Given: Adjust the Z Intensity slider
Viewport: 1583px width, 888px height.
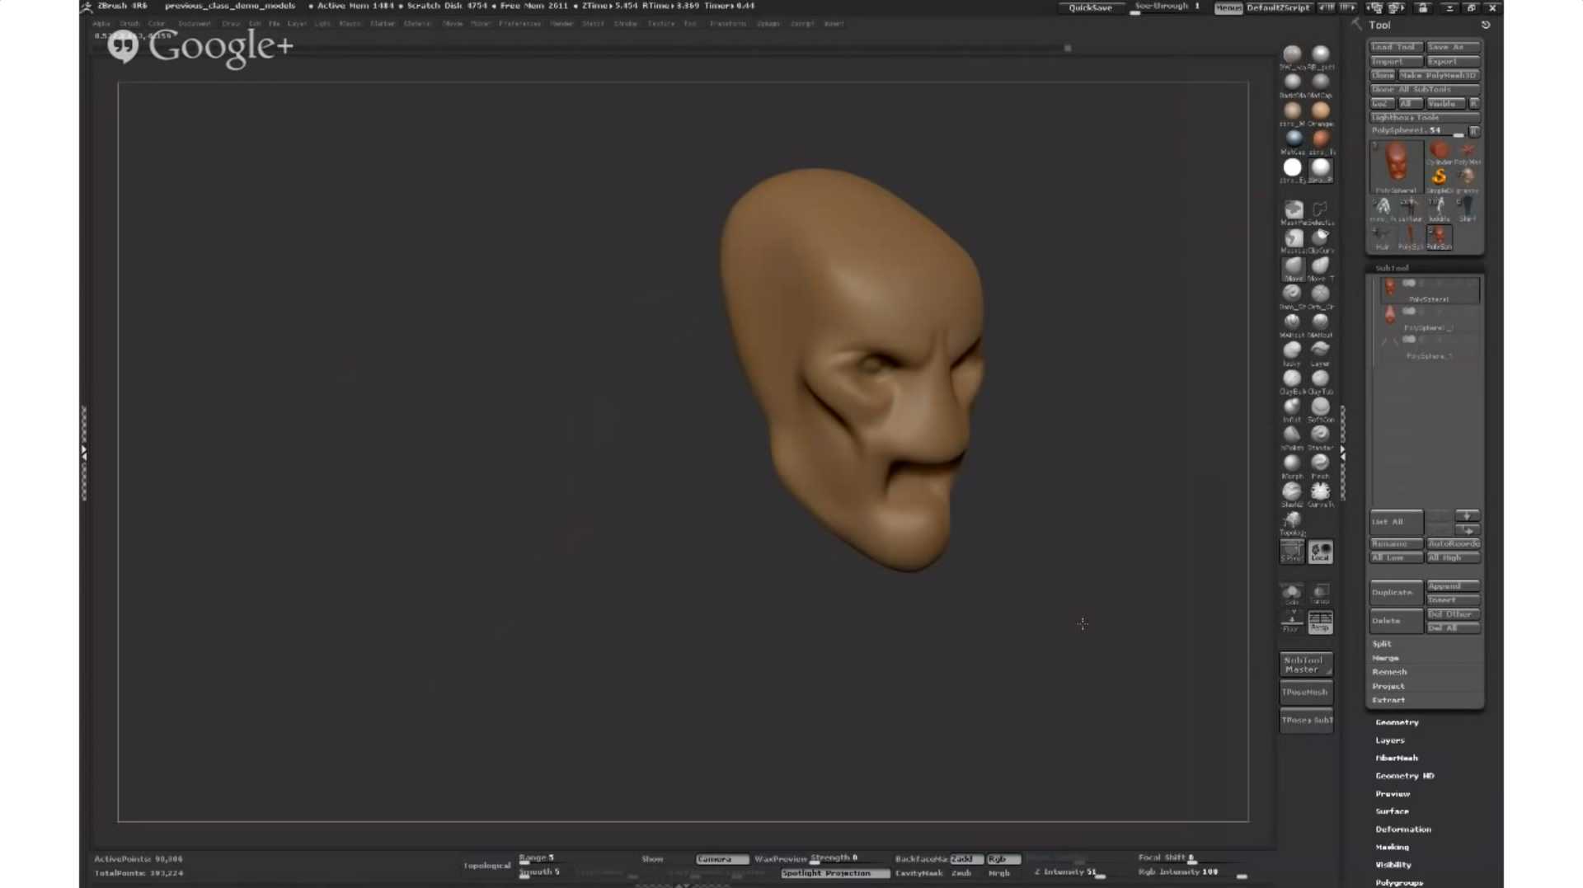Looking at the screenshot, I should [1072, 873].
